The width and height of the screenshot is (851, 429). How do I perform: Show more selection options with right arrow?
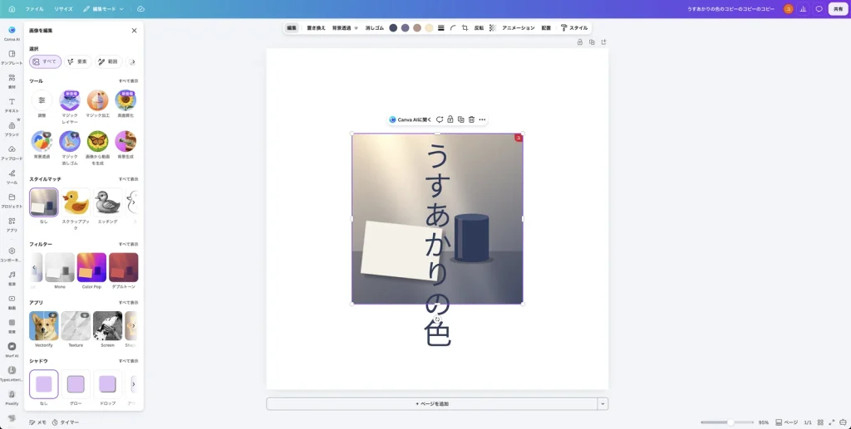[133, 61]
